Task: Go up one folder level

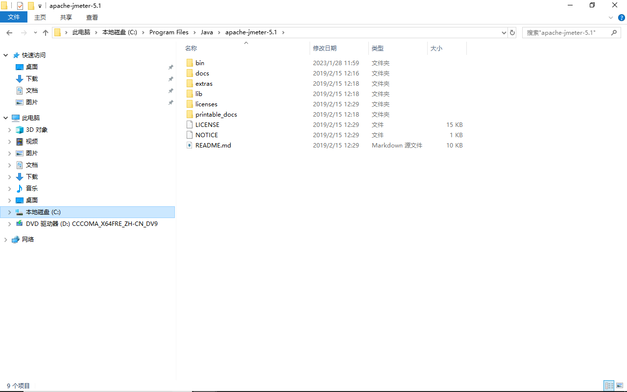Action: coord(46,32)
